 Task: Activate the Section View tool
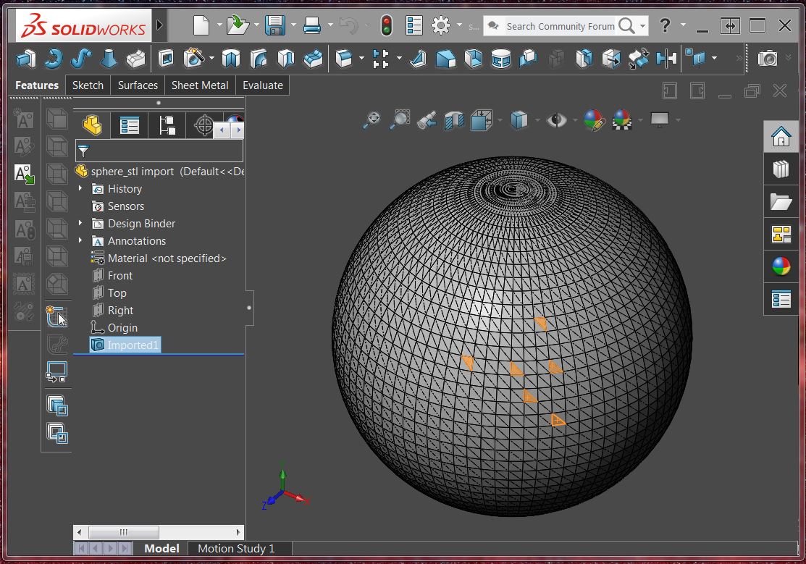453,120
